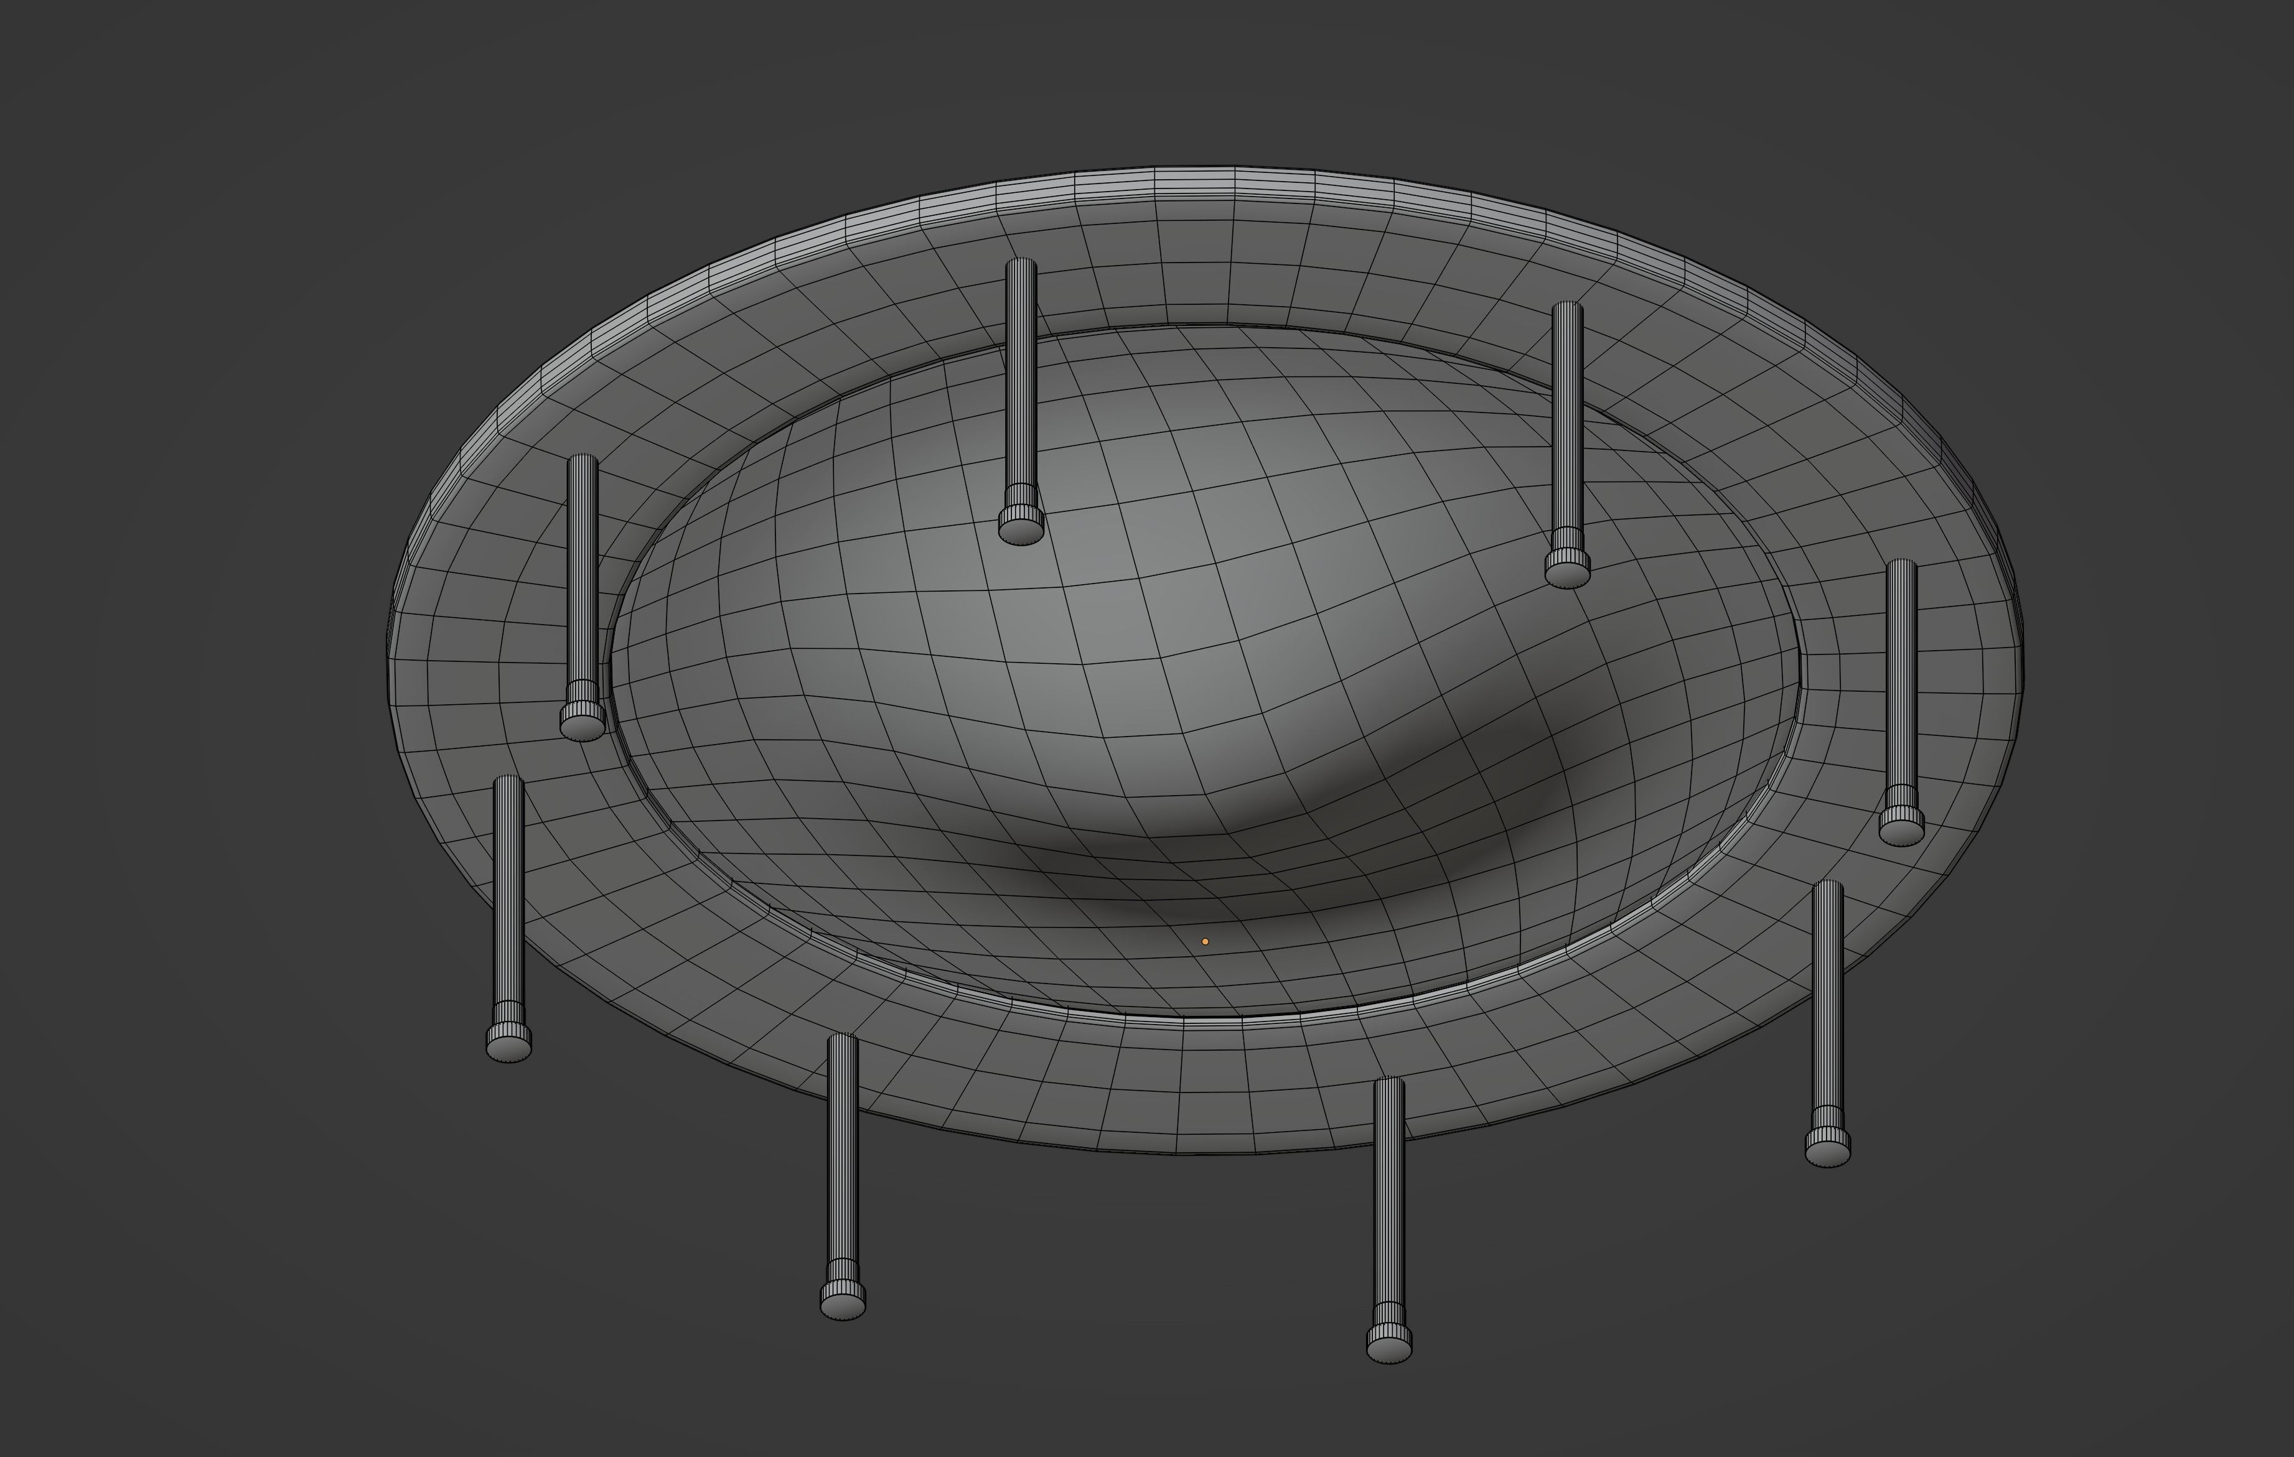This screenshot has width=2294, height=1457.
Task: Select the rightmost bolt on the ring
Action: pos(1901,702)
